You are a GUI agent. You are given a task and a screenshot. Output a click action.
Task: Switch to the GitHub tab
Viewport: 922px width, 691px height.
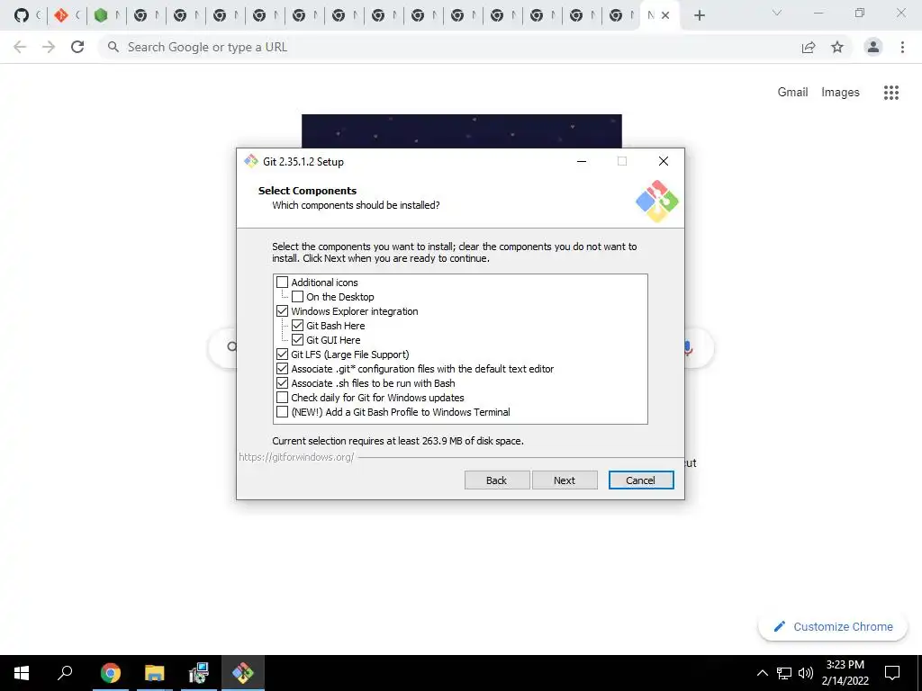point(22,15)
